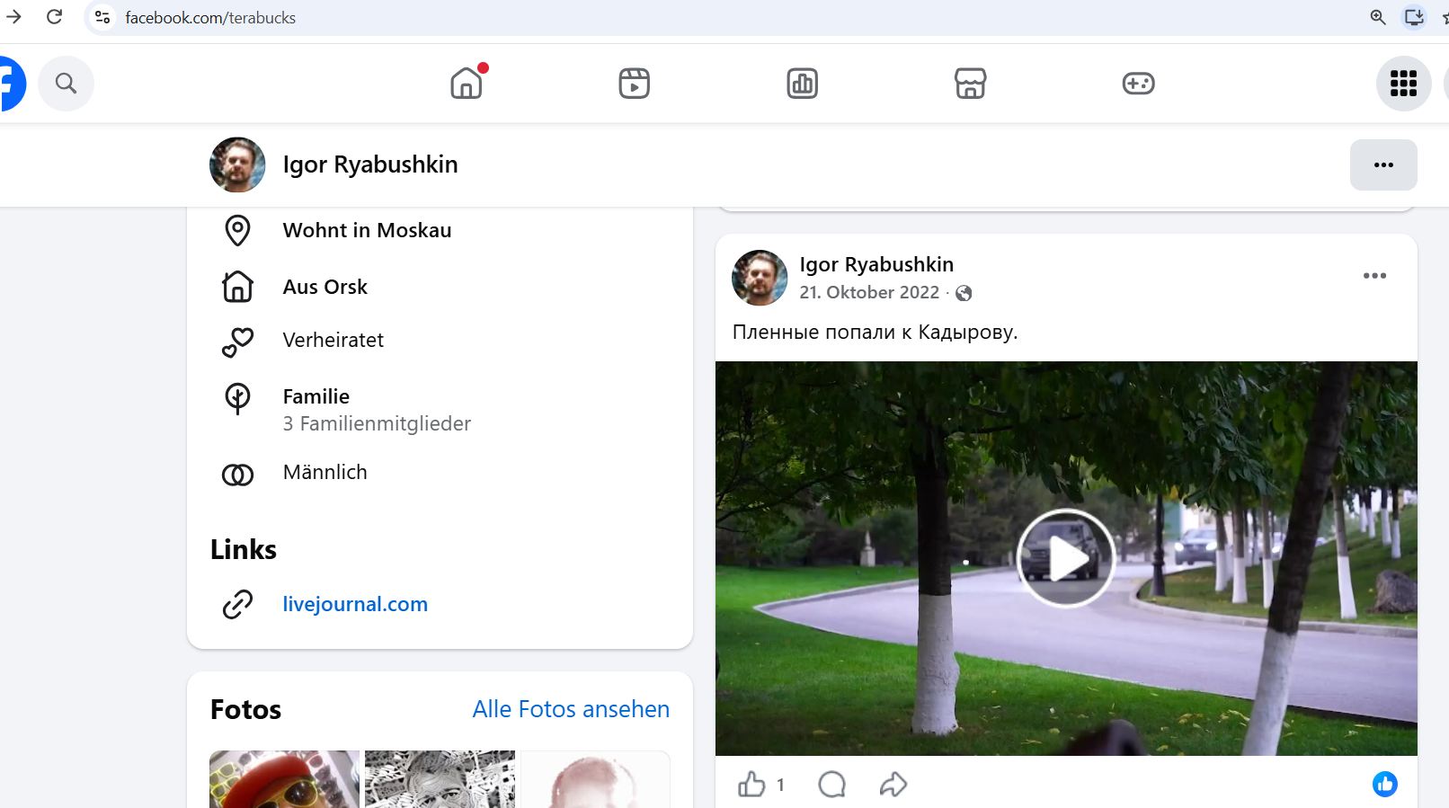Click 'Wohnt in Moskau' text
The width and height of the screenshot is (1449, 808).
click(367, 230)
